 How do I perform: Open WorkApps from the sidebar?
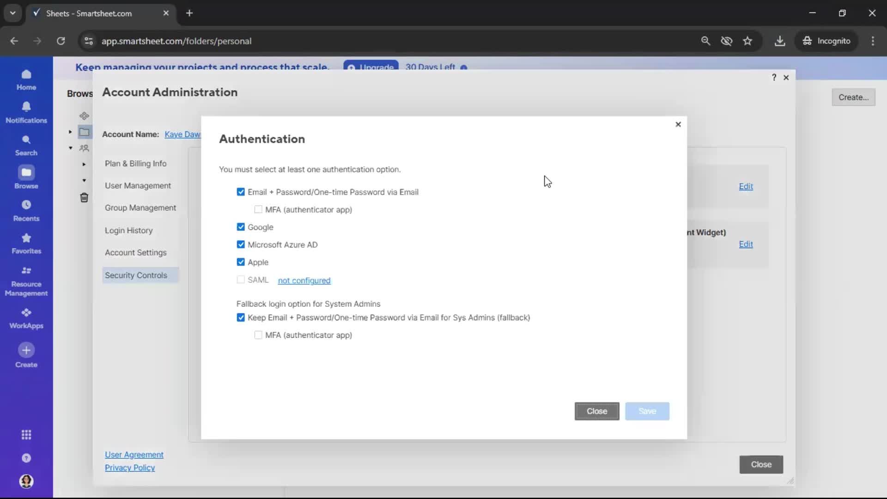[26, 317]
